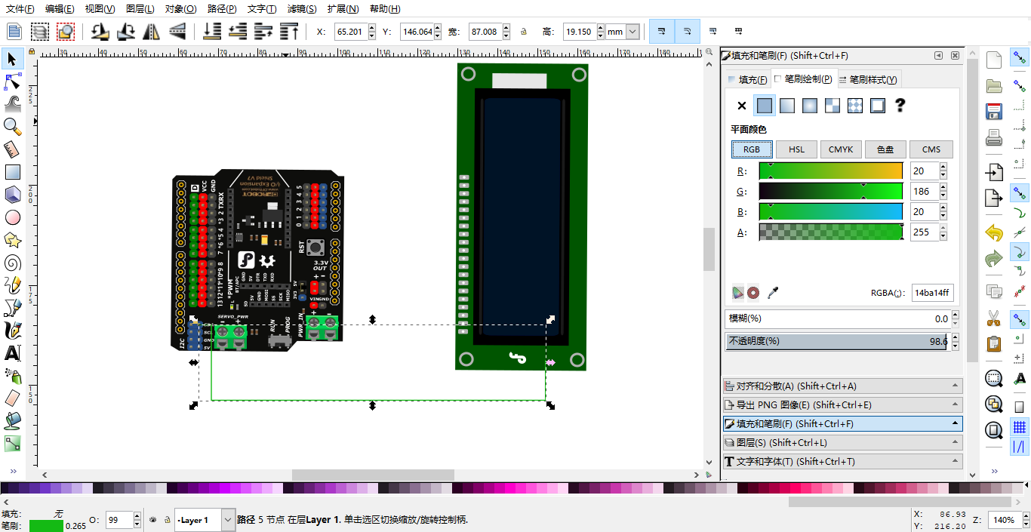Screen dimensions: 1031x532
Task: Toggle the width/height ratio lock
Action: coord(523,32)
